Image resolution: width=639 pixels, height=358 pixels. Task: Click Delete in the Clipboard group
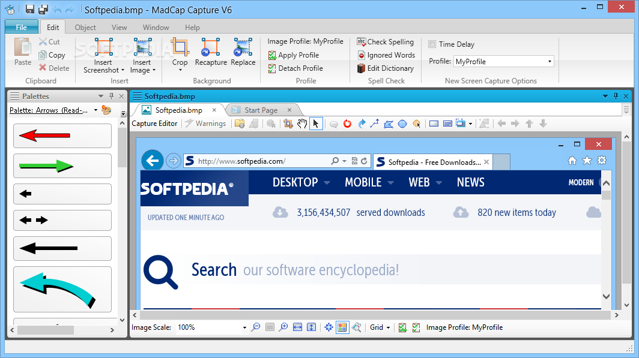[x=54, y=68]
